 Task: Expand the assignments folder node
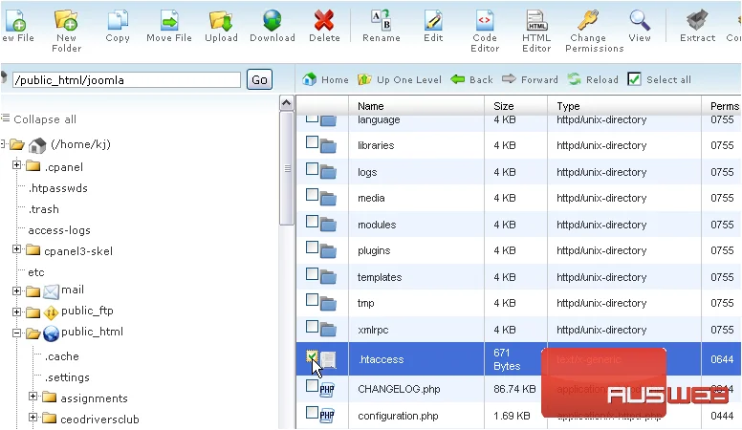(x=33, y=396)
